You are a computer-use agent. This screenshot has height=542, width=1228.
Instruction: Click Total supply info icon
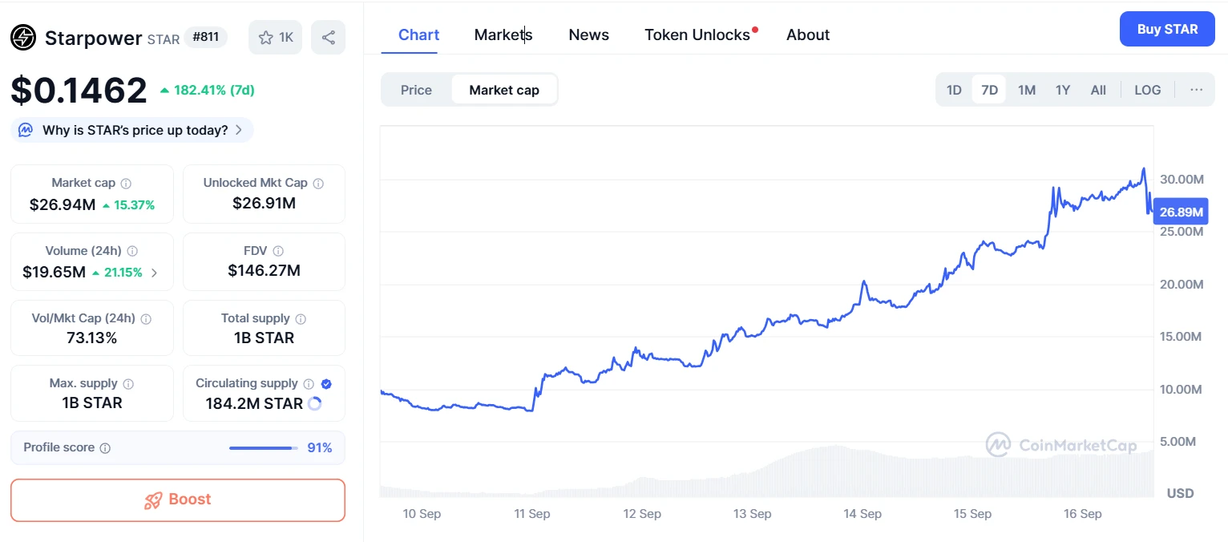pyautogui.click(x=301, y=319)
